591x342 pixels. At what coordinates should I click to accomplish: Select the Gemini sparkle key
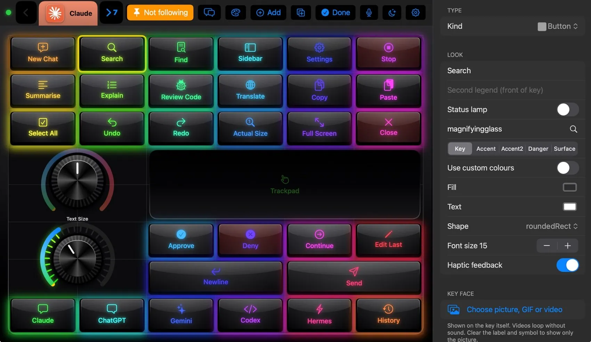[181, 315]
